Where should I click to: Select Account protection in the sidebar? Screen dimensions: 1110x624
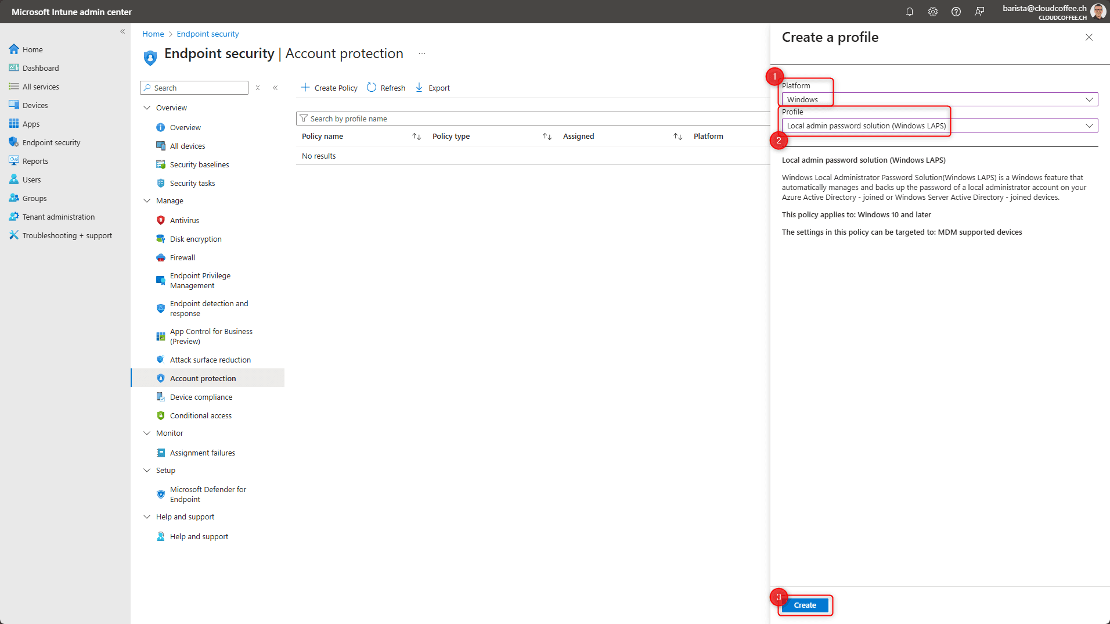(203, 378)
